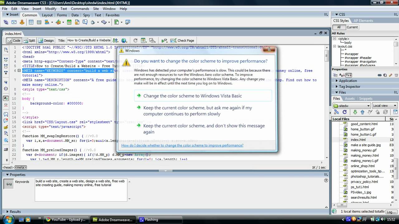This screenshot has width=399, height=224.
Task: Get files from remote server
Action: coord(355,112)
